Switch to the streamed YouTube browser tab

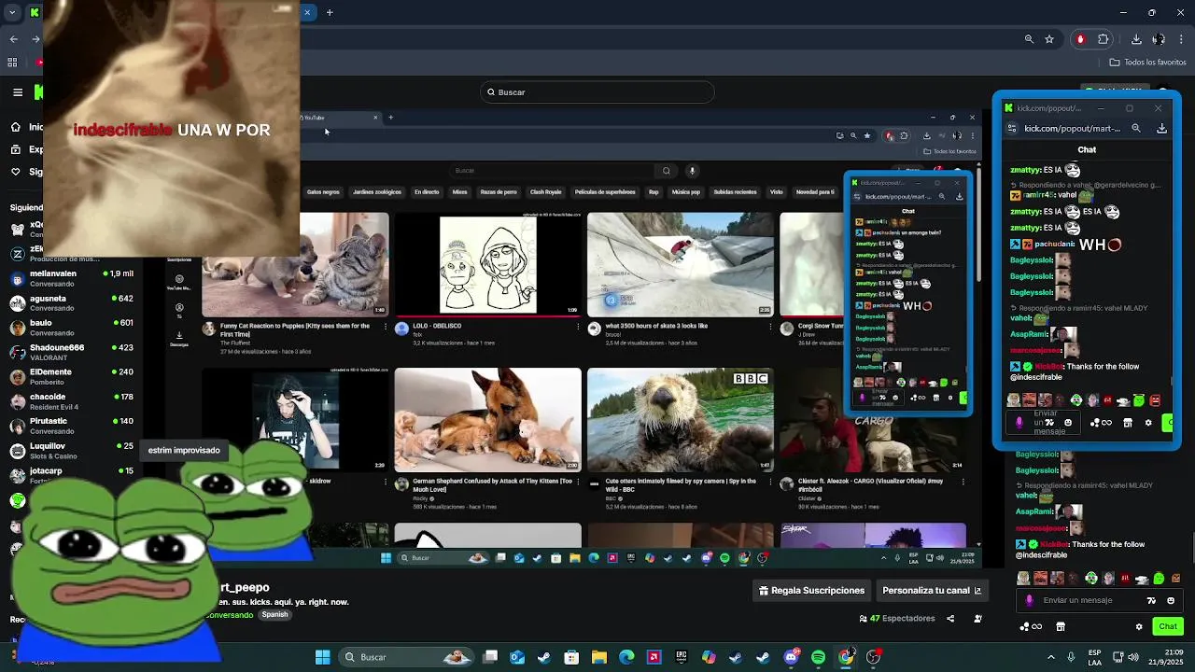click(341, 118)
